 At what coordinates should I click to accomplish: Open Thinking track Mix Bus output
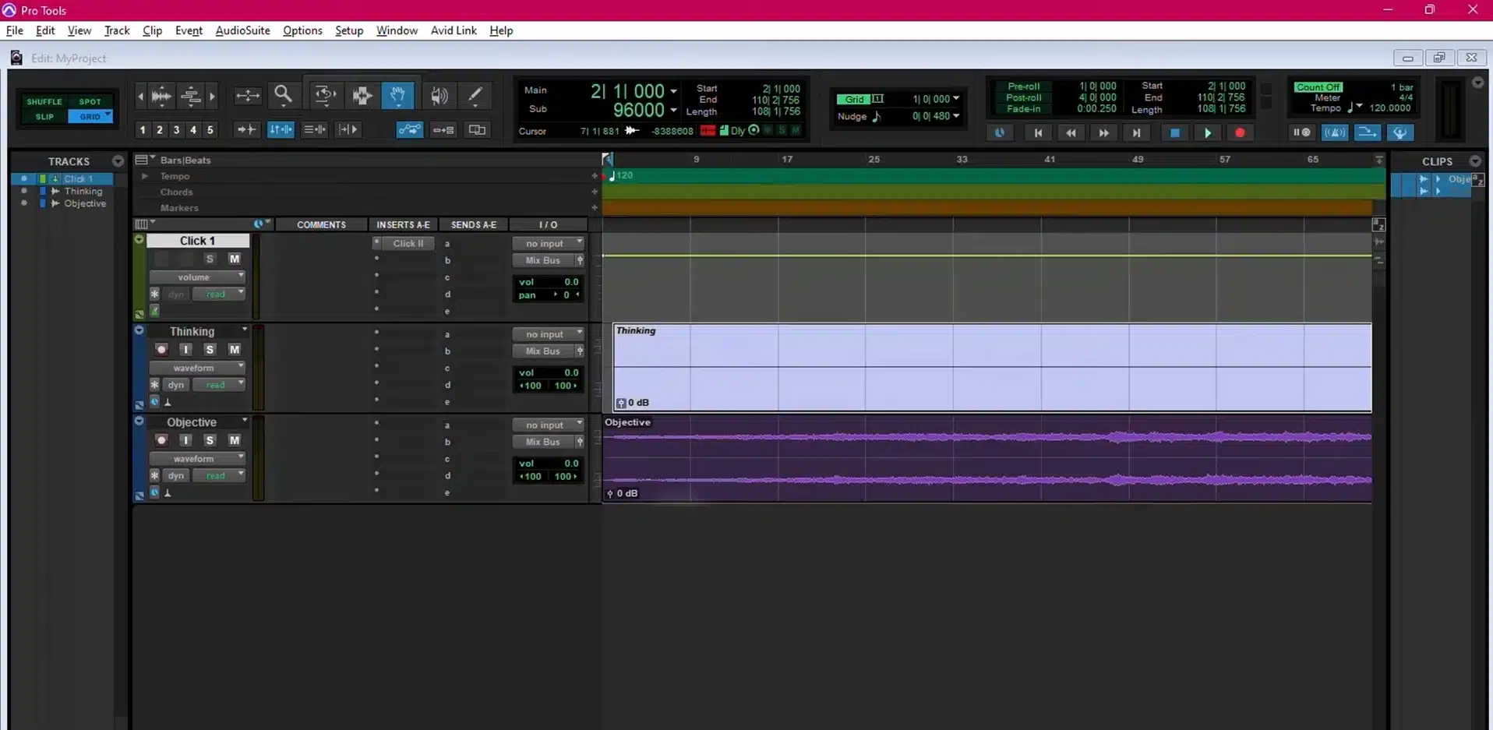tap(543, 351)
